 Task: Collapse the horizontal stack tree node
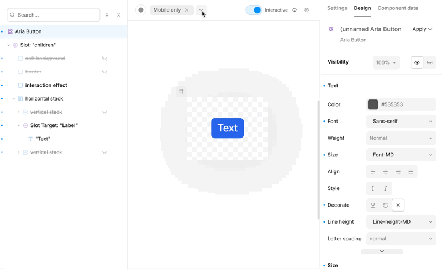[x=14, y=99]
